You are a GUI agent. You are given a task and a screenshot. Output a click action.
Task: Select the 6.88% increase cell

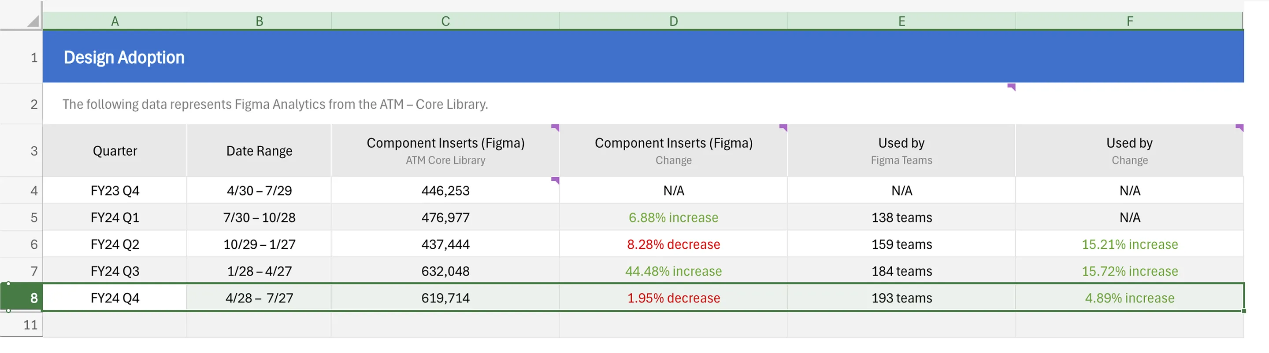click(x=673, y=217)
